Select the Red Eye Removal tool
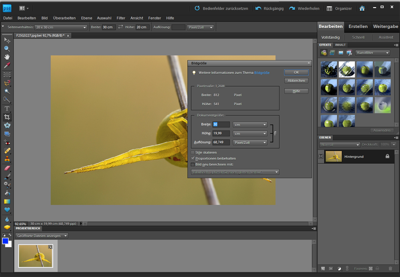400x277 pixels. coord(7,143)
